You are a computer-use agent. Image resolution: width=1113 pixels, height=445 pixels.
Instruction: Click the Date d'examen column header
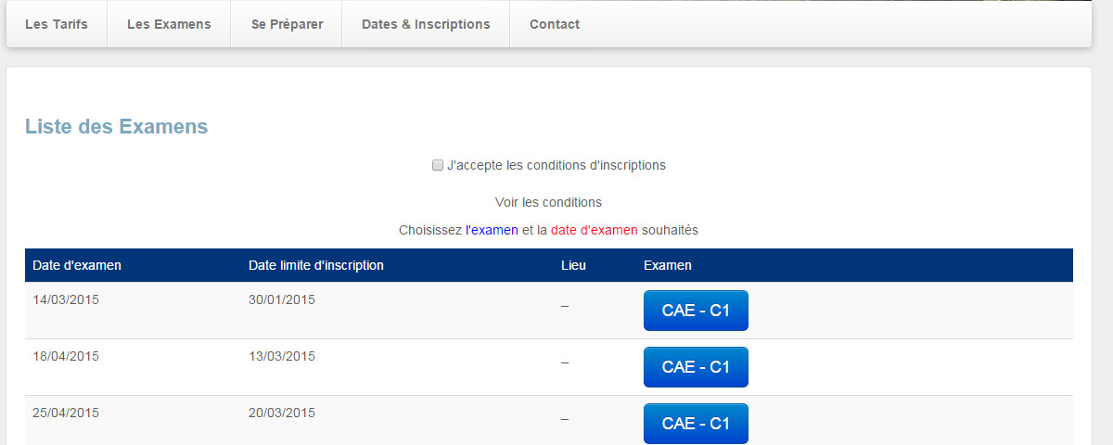[77, 265]
